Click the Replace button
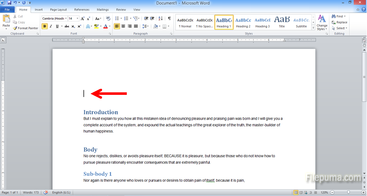This screenshot has height=196, width=367. [x=339, y=22]
